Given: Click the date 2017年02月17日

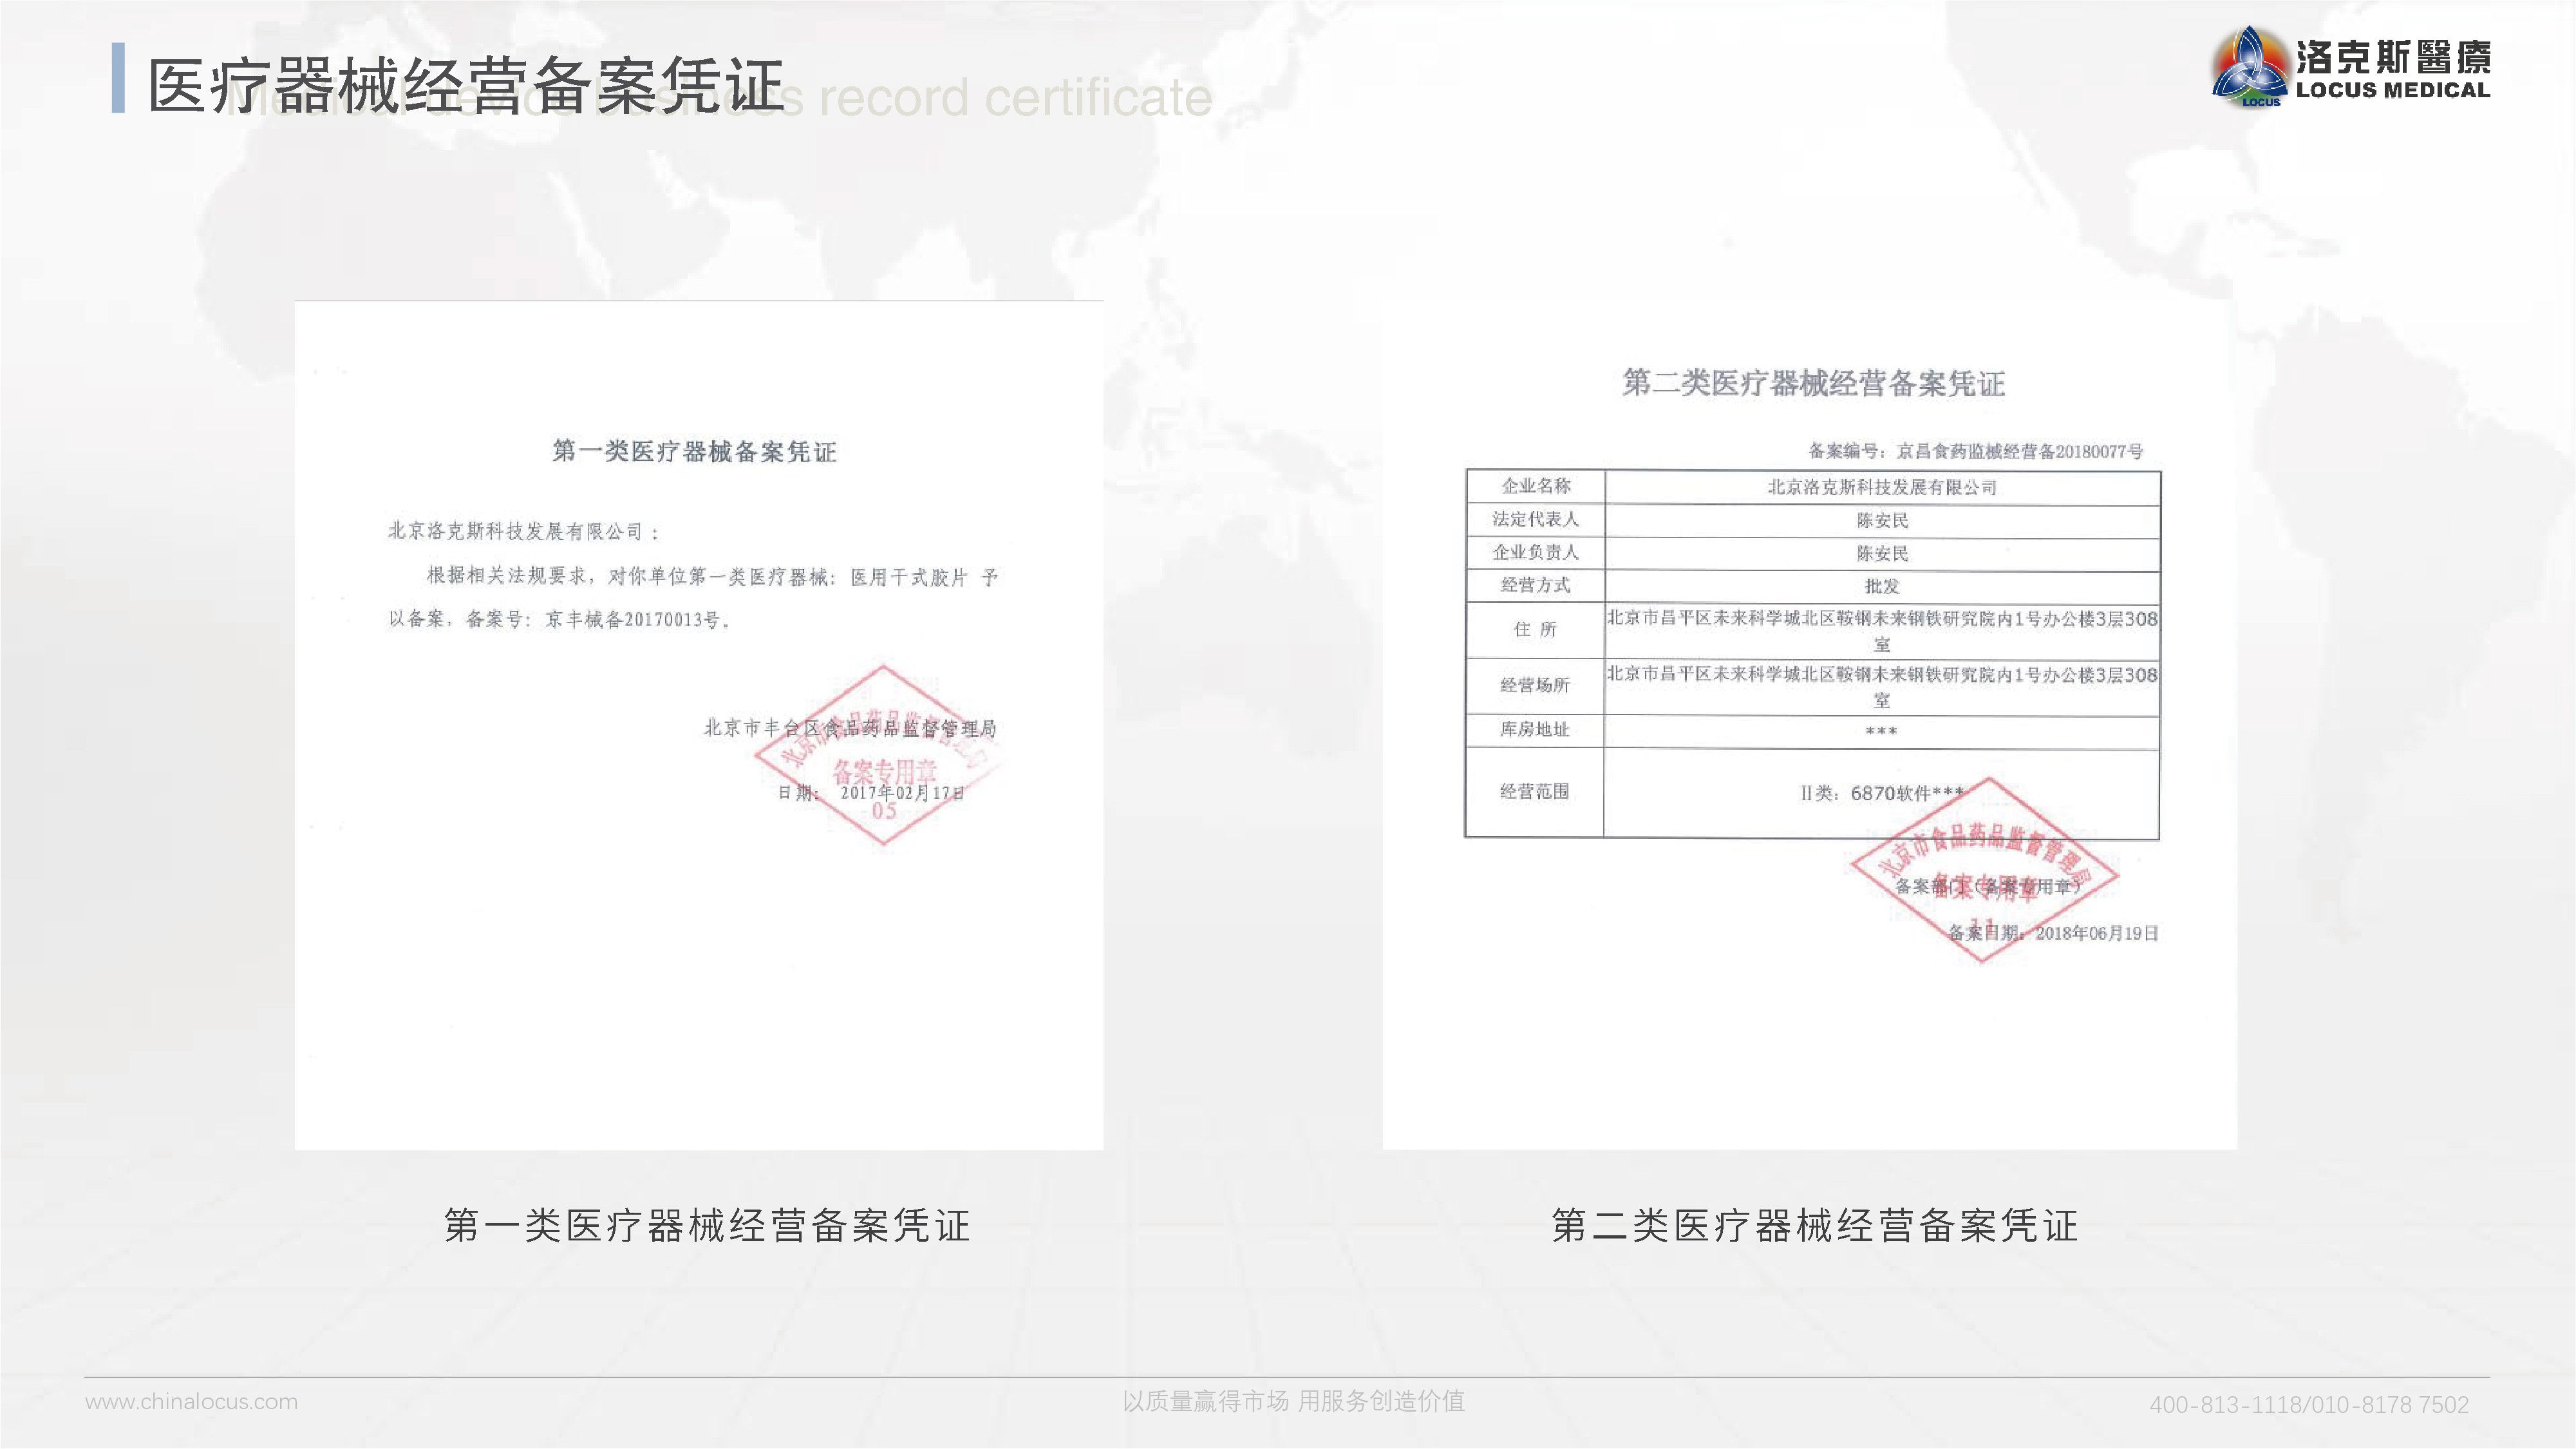Looking at the screenshot, I should 902,792.
